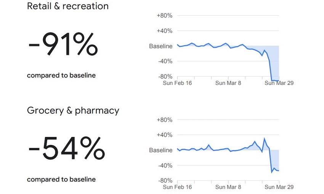Click -80% axis label on Grocery chart

(x=165, y=181)
